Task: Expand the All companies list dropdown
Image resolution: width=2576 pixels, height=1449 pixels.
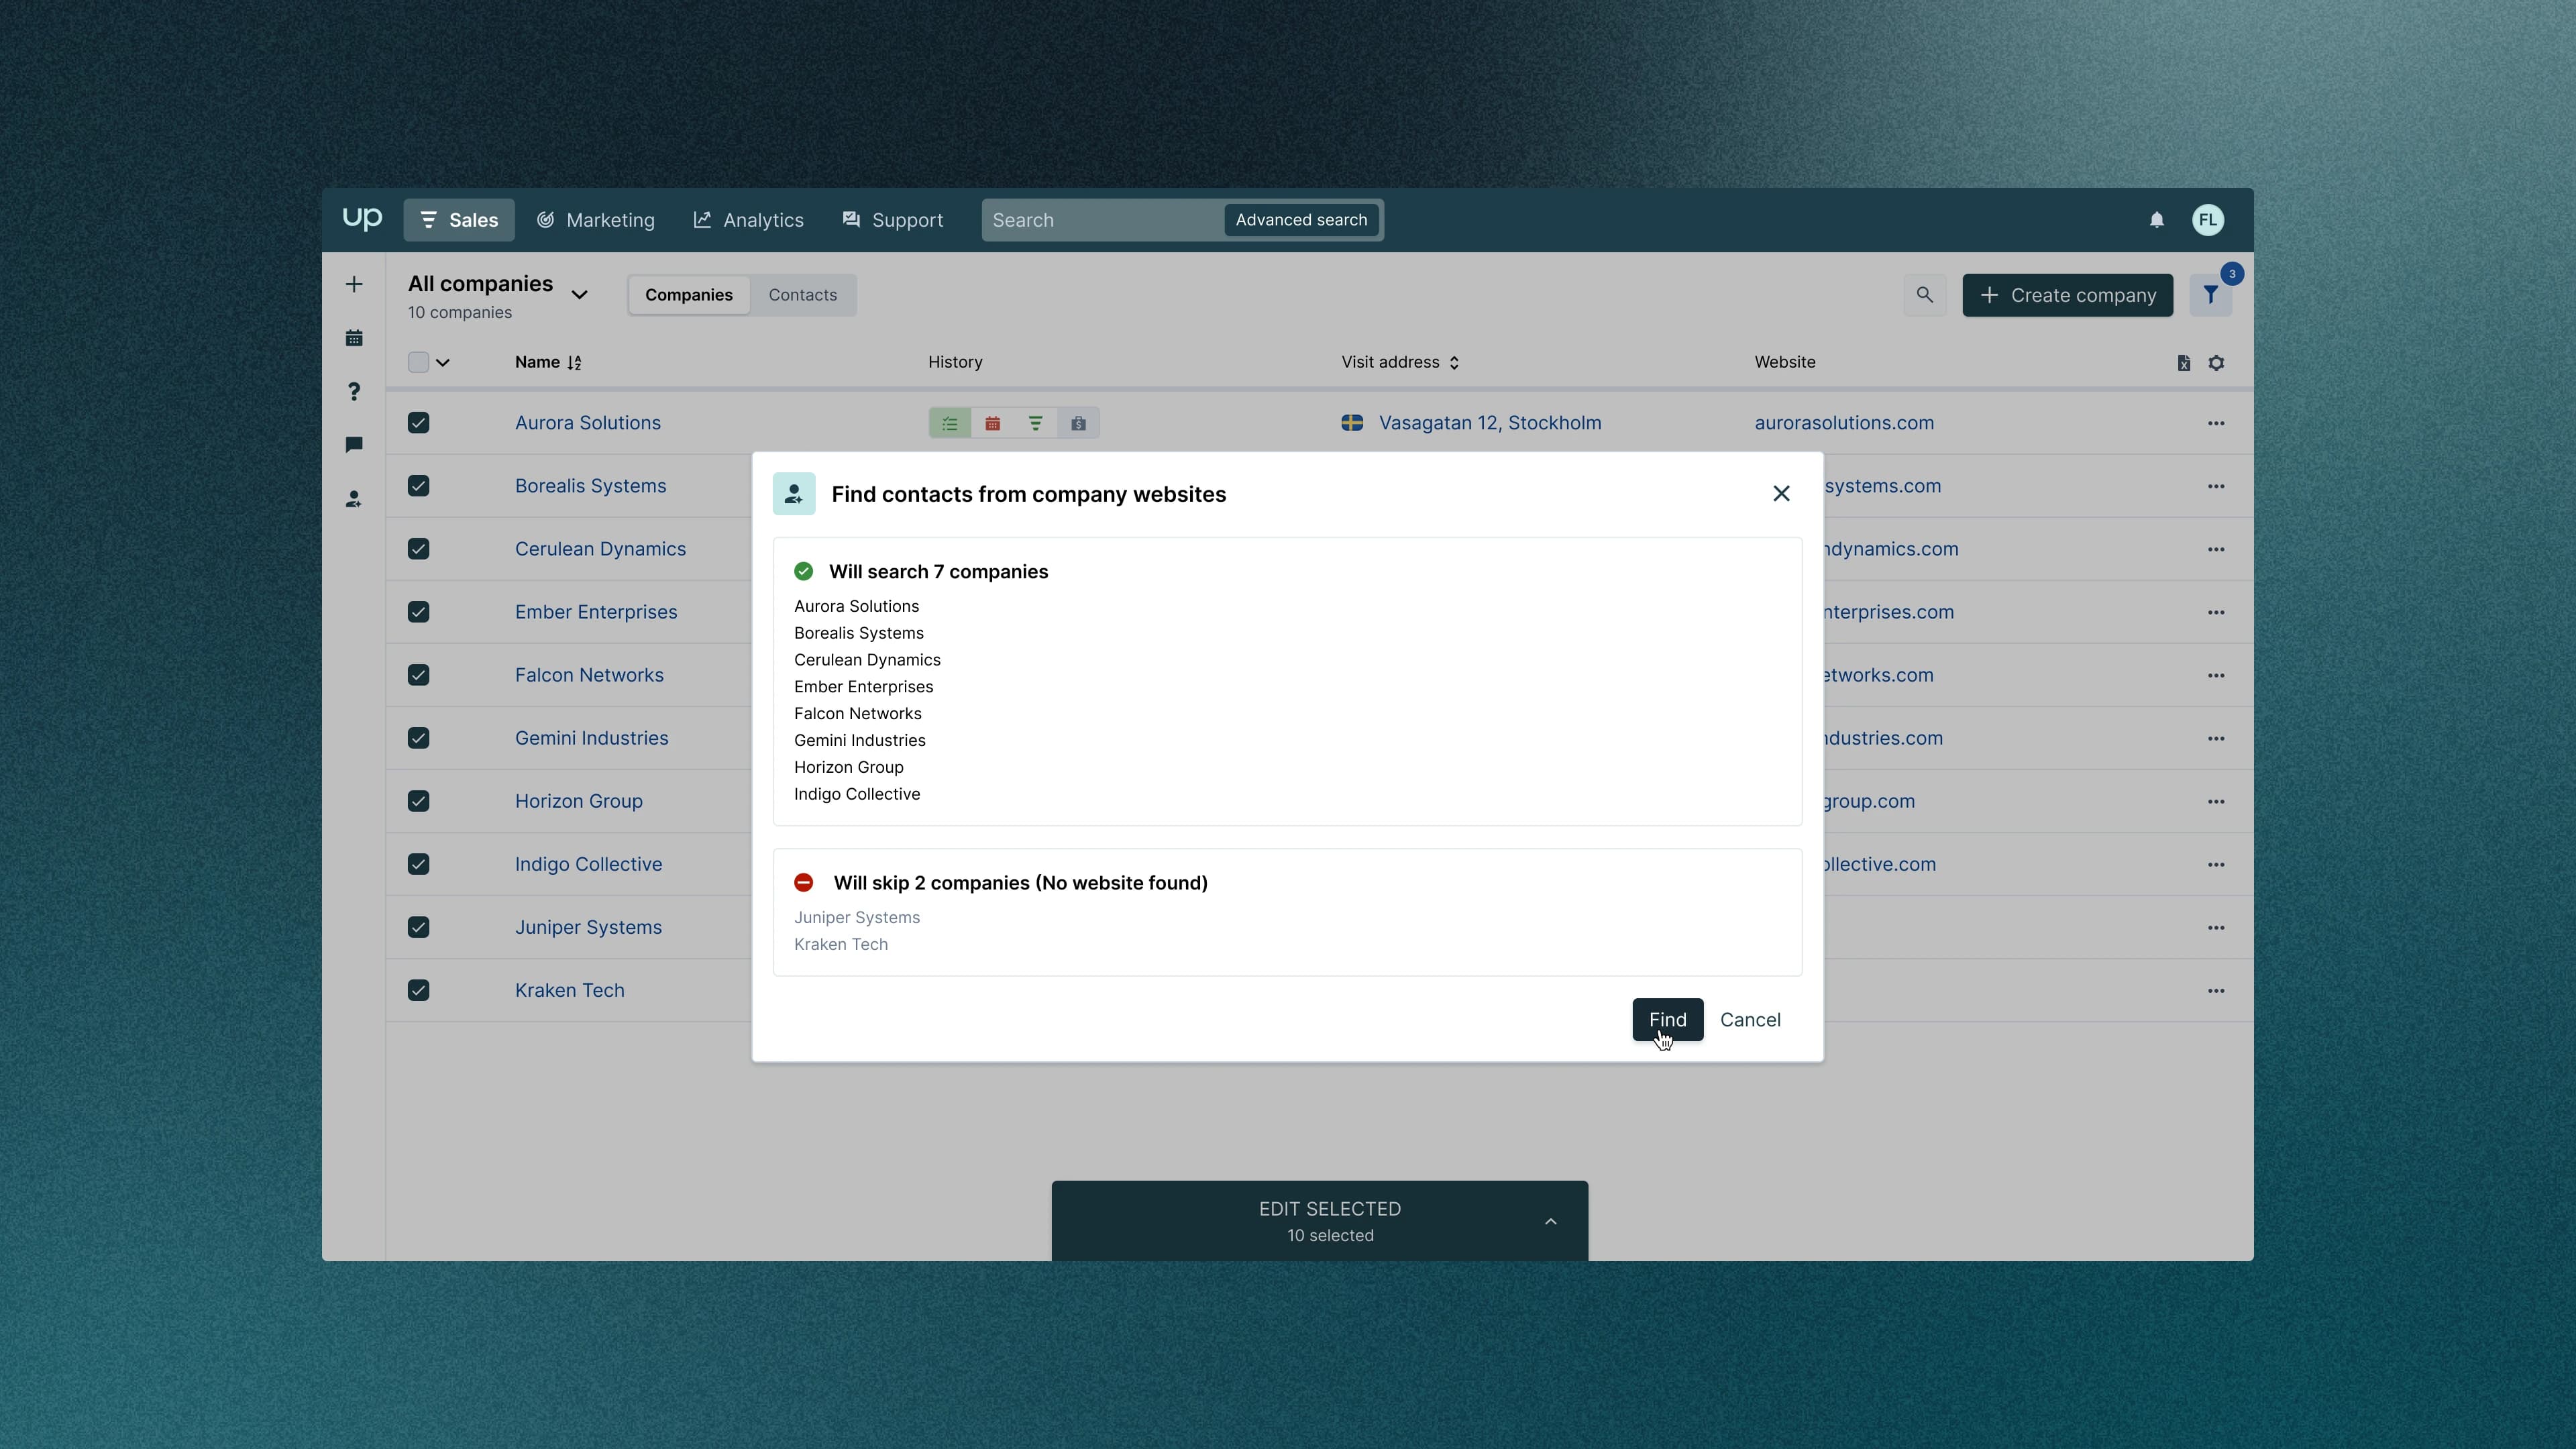Action: [x=579, y=295]
